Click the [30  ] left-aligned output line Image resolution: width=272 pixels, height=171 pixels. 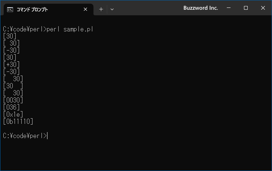tap(13, 86)
